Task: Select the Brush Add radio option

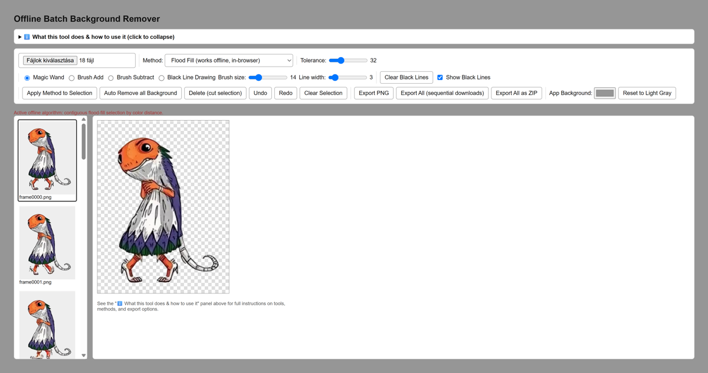Action: pos(71,78)
